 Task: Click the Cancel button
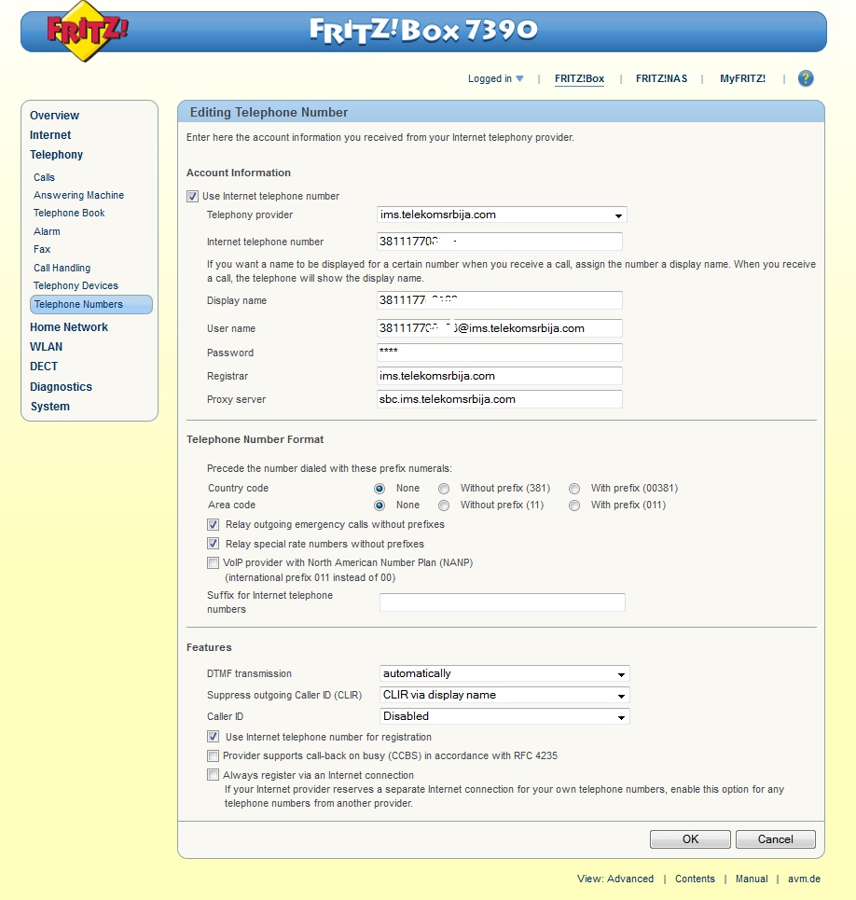tap(775, 839)
